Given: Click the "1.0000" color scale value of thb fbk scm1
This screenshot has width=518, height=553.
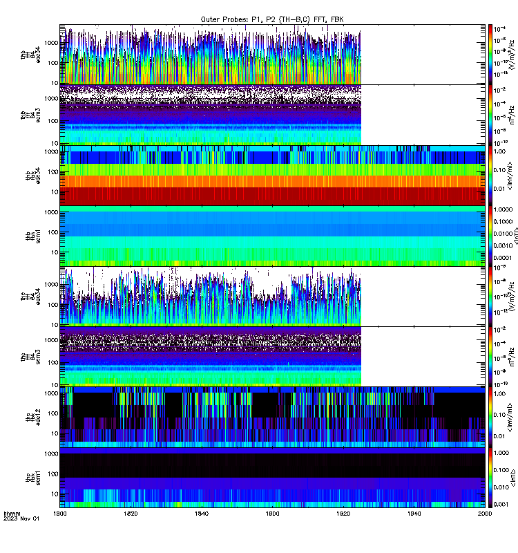Looking at the screenshot, I should pyautogui.click(x=503, y=209).
